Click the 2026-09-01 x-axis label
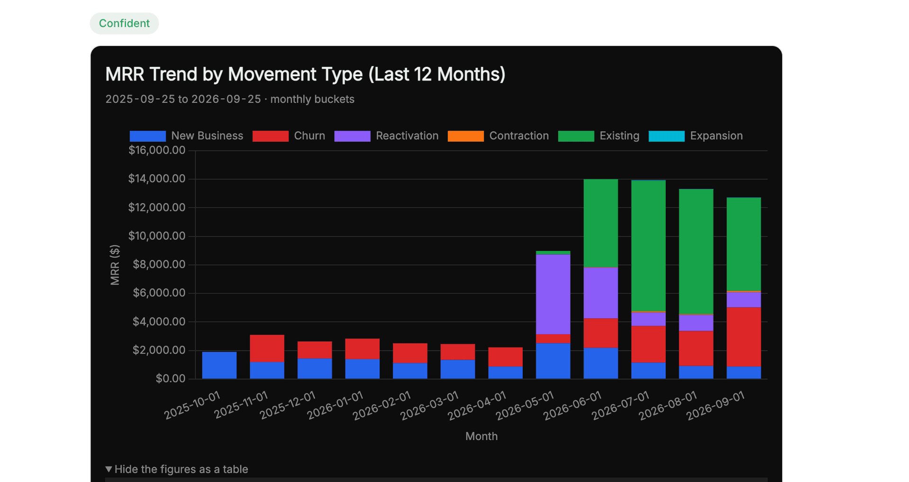This screenshot has width=909, height=482. [716, 405]
